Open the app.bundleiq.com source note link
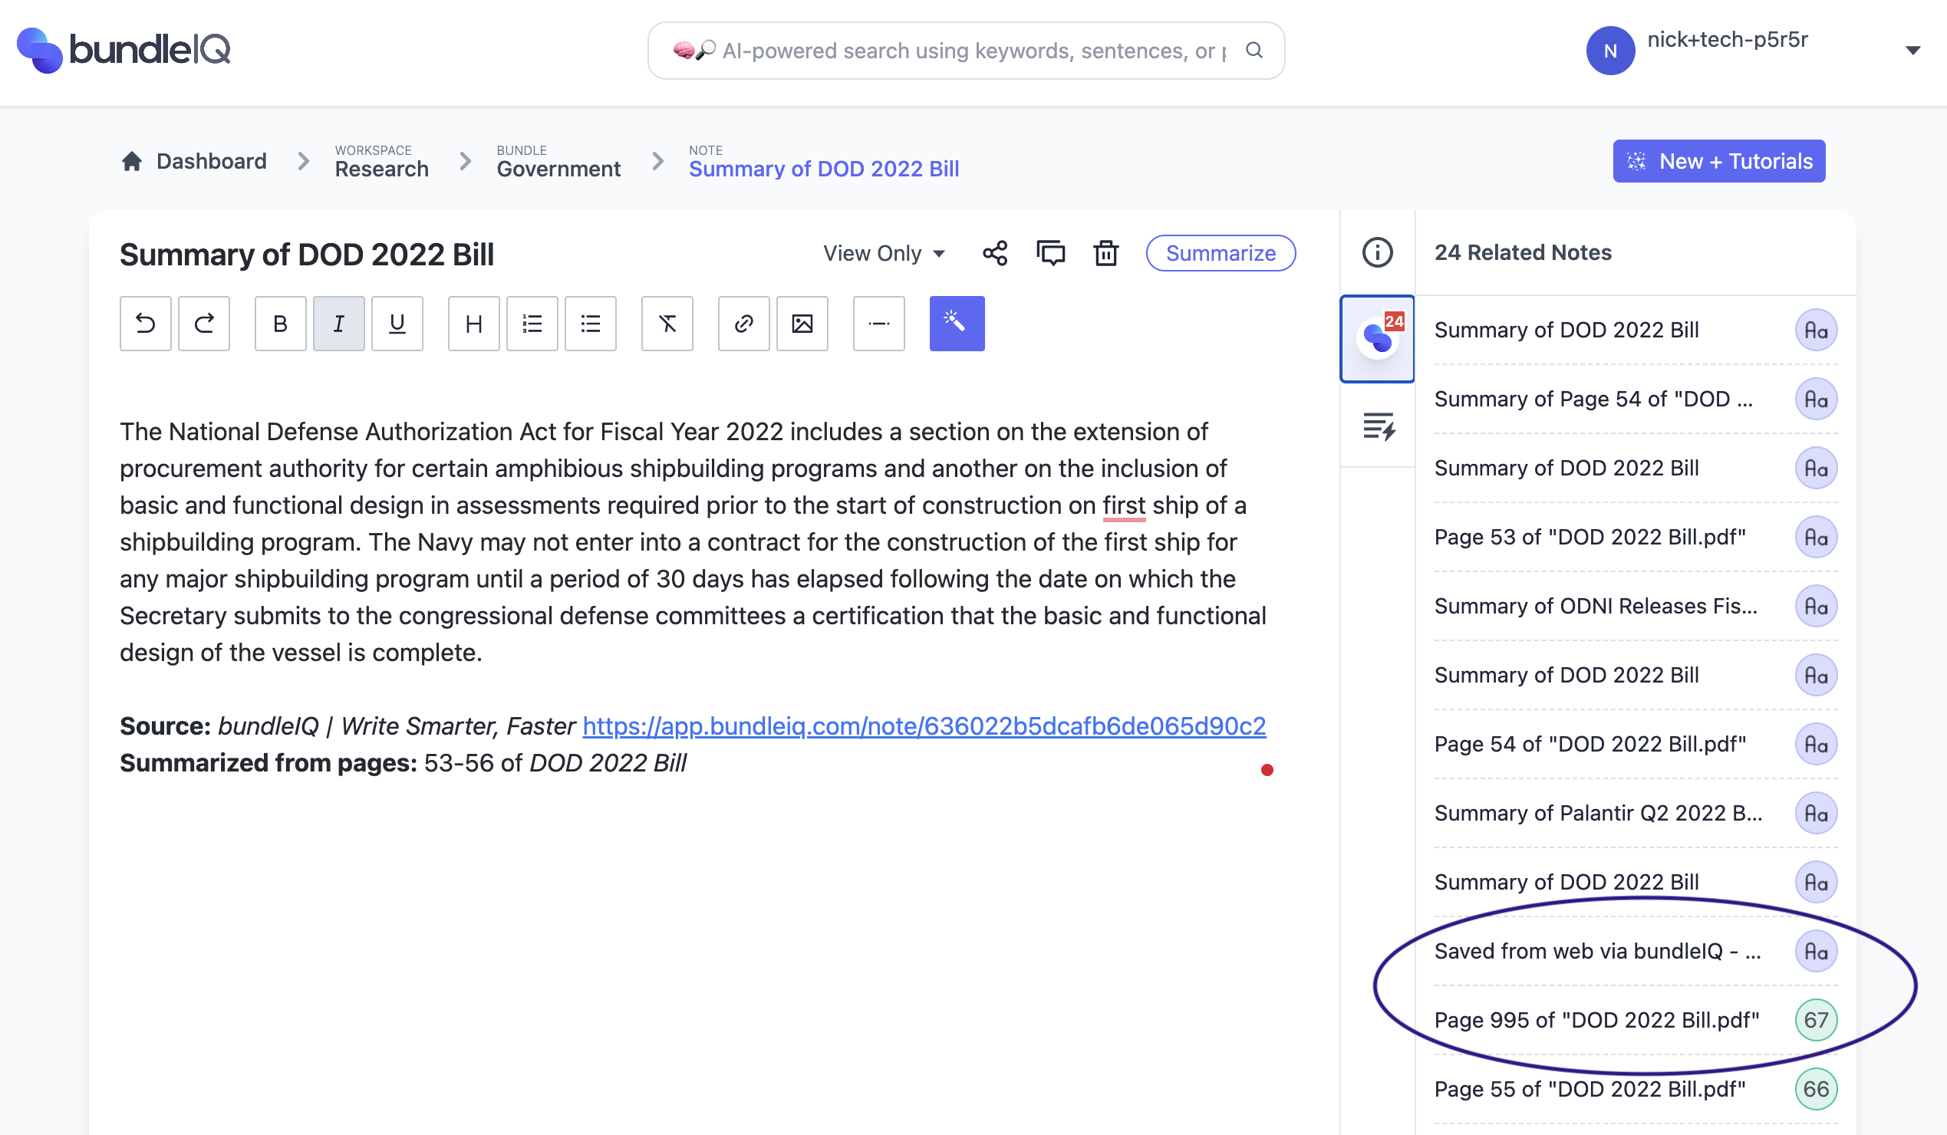The image size is (1947, 1135). (x=924, y=725)
